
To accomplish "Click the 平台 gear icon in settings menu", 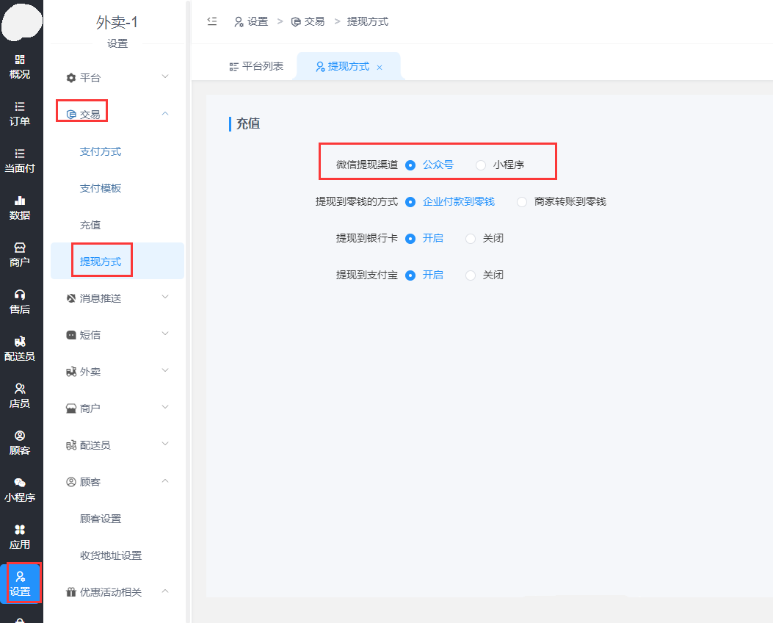I will coord(71,78).
